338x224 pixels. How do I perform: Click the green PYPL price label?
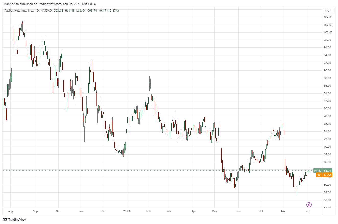(x=322, y=171)
